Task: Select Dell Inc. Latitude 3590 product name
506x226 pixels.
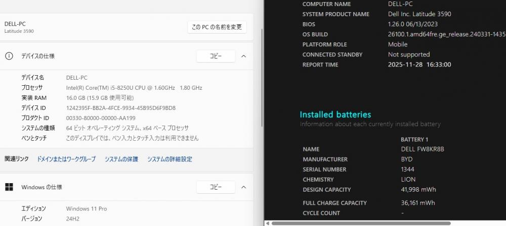Action: click(419, 14)
